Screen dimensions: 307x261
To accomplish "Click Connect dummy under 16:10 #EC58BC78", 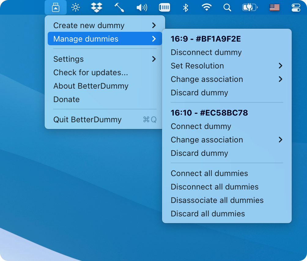I will [227, 127].
